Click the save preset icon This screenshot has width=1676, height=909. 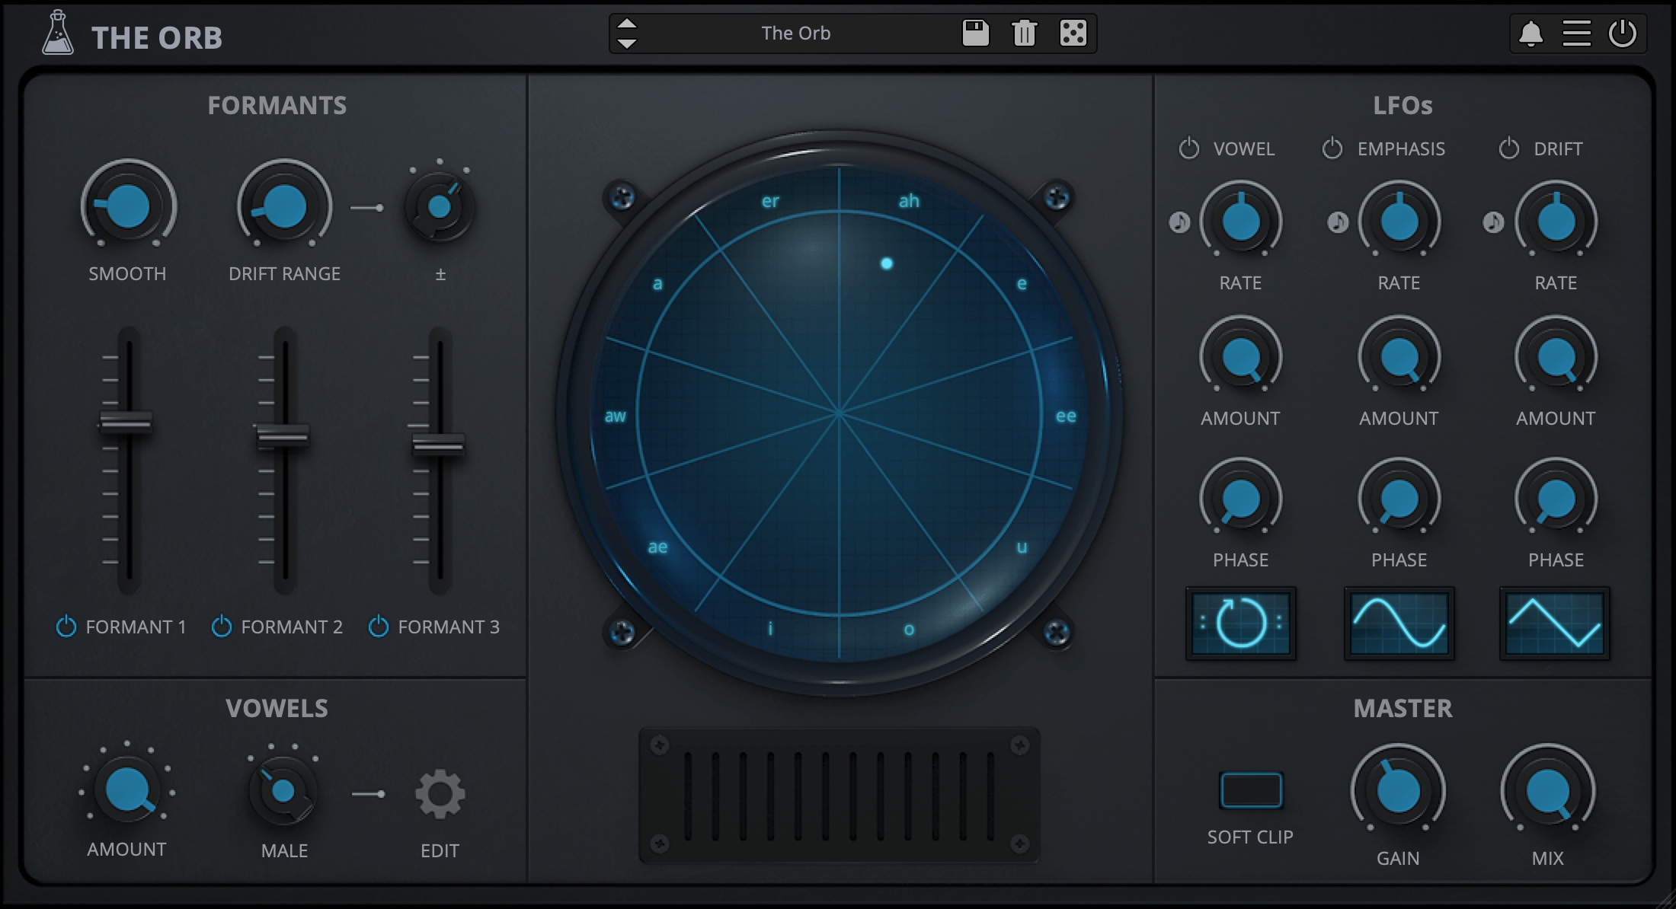click(x=974, y=31)
